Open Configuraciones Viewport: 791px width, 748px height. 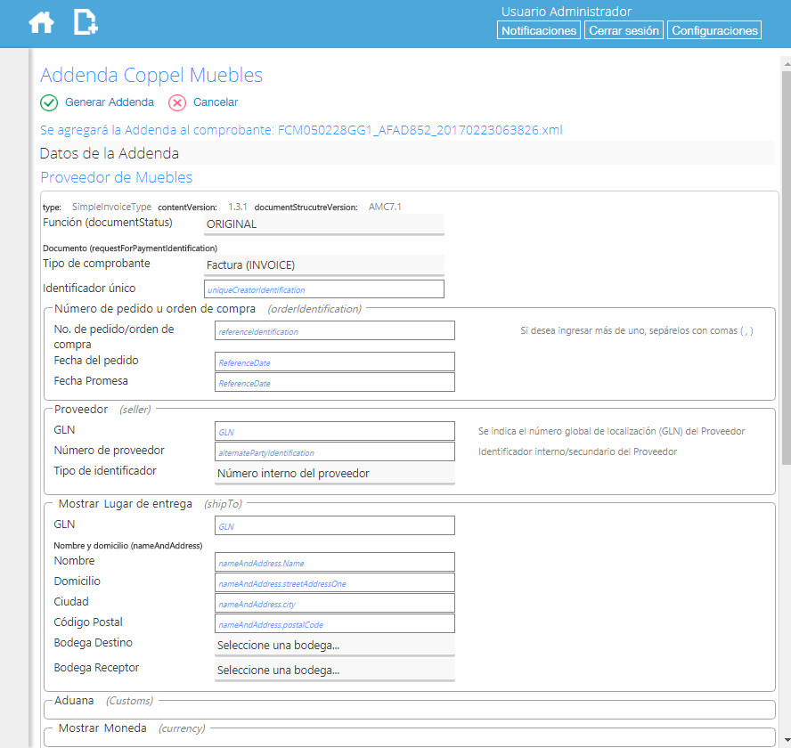[x=714, y=30]
